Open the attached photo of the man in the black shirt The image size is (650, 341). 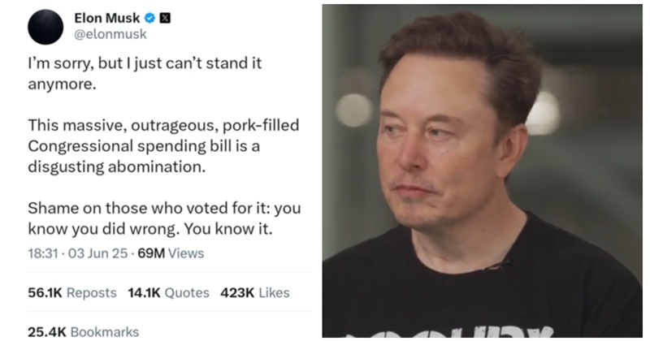coord(482,170)
